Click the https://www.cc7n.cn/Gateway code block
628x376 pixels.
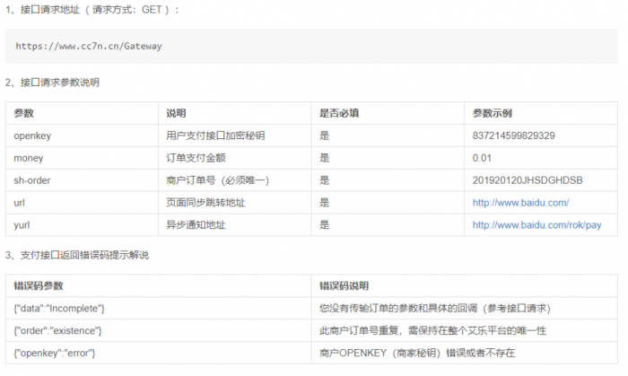(89, 46)
